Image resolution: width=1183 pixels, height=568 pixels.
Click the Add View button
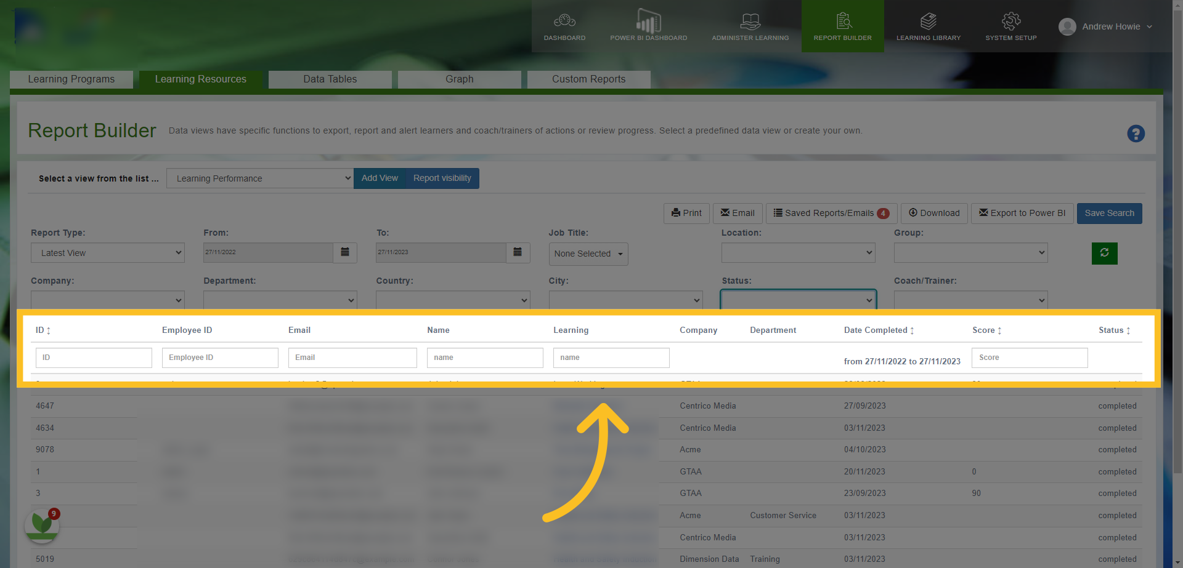click(x=380, y=178)
